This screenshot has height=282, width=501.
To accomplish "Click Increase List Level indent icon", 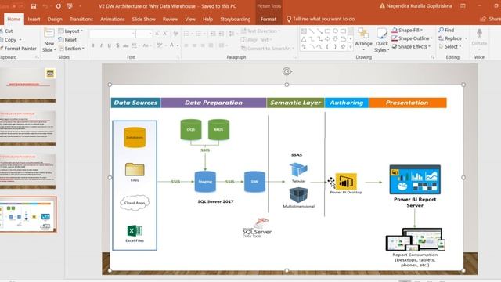I will [222, 34].
